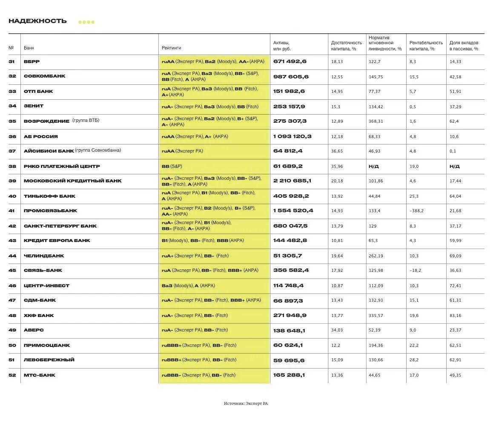Select bank name ХКФ БАНК
The image size is (493, 421).
[39, 316]
